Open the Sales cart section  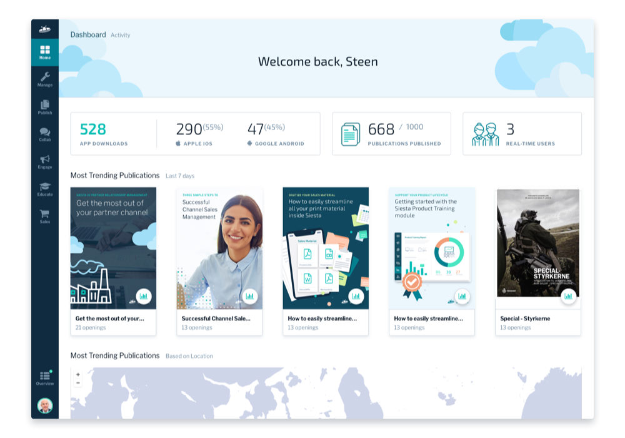tap(44, 216)
